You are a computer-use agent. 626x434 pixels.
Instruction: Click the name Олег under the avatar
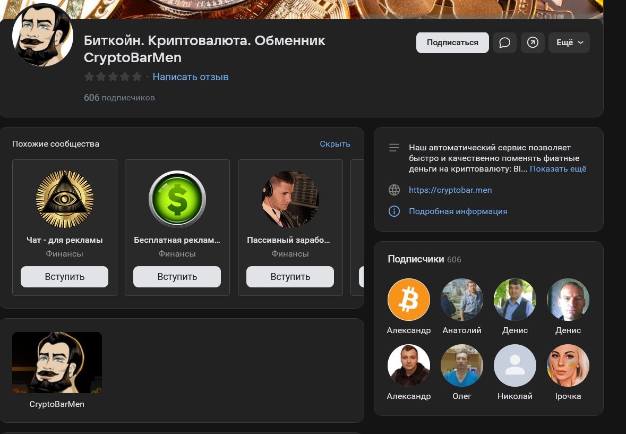(x=462, y=396)
